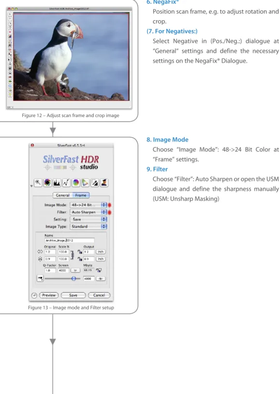Open the Auto-Adjust aperture icon

47,183
